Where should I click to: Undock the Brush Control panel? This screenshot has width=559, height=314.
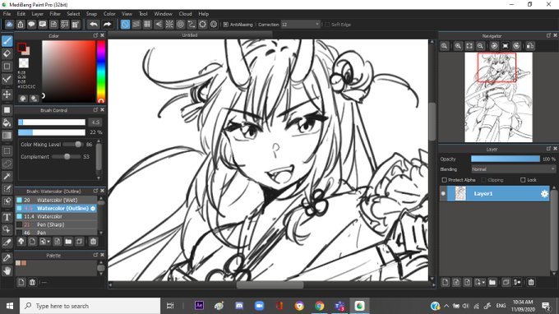(95, 110)
